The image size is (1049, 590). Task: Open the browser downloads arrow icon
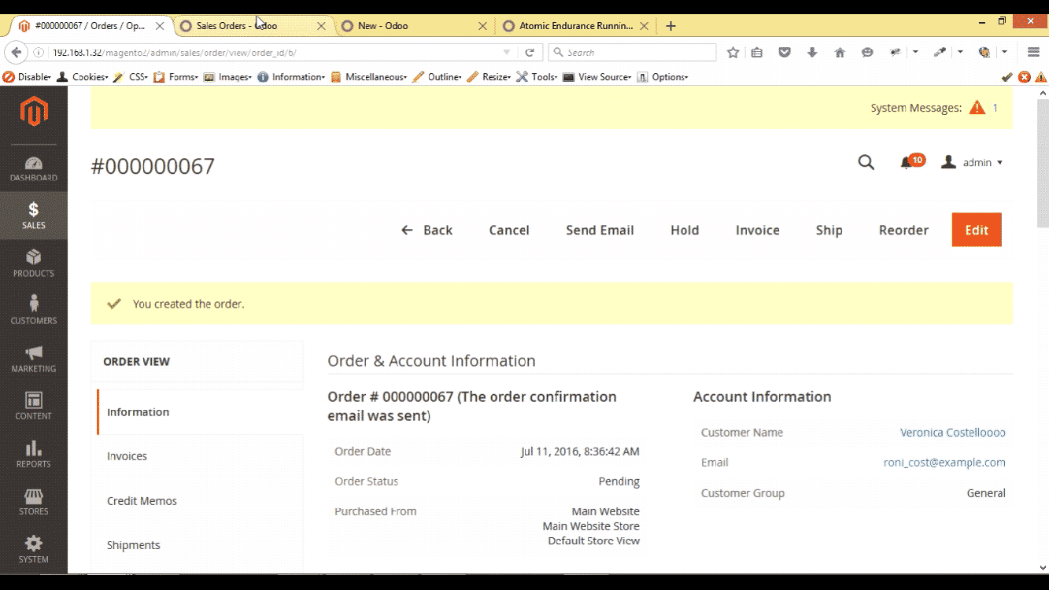click(x=812, y=53)
